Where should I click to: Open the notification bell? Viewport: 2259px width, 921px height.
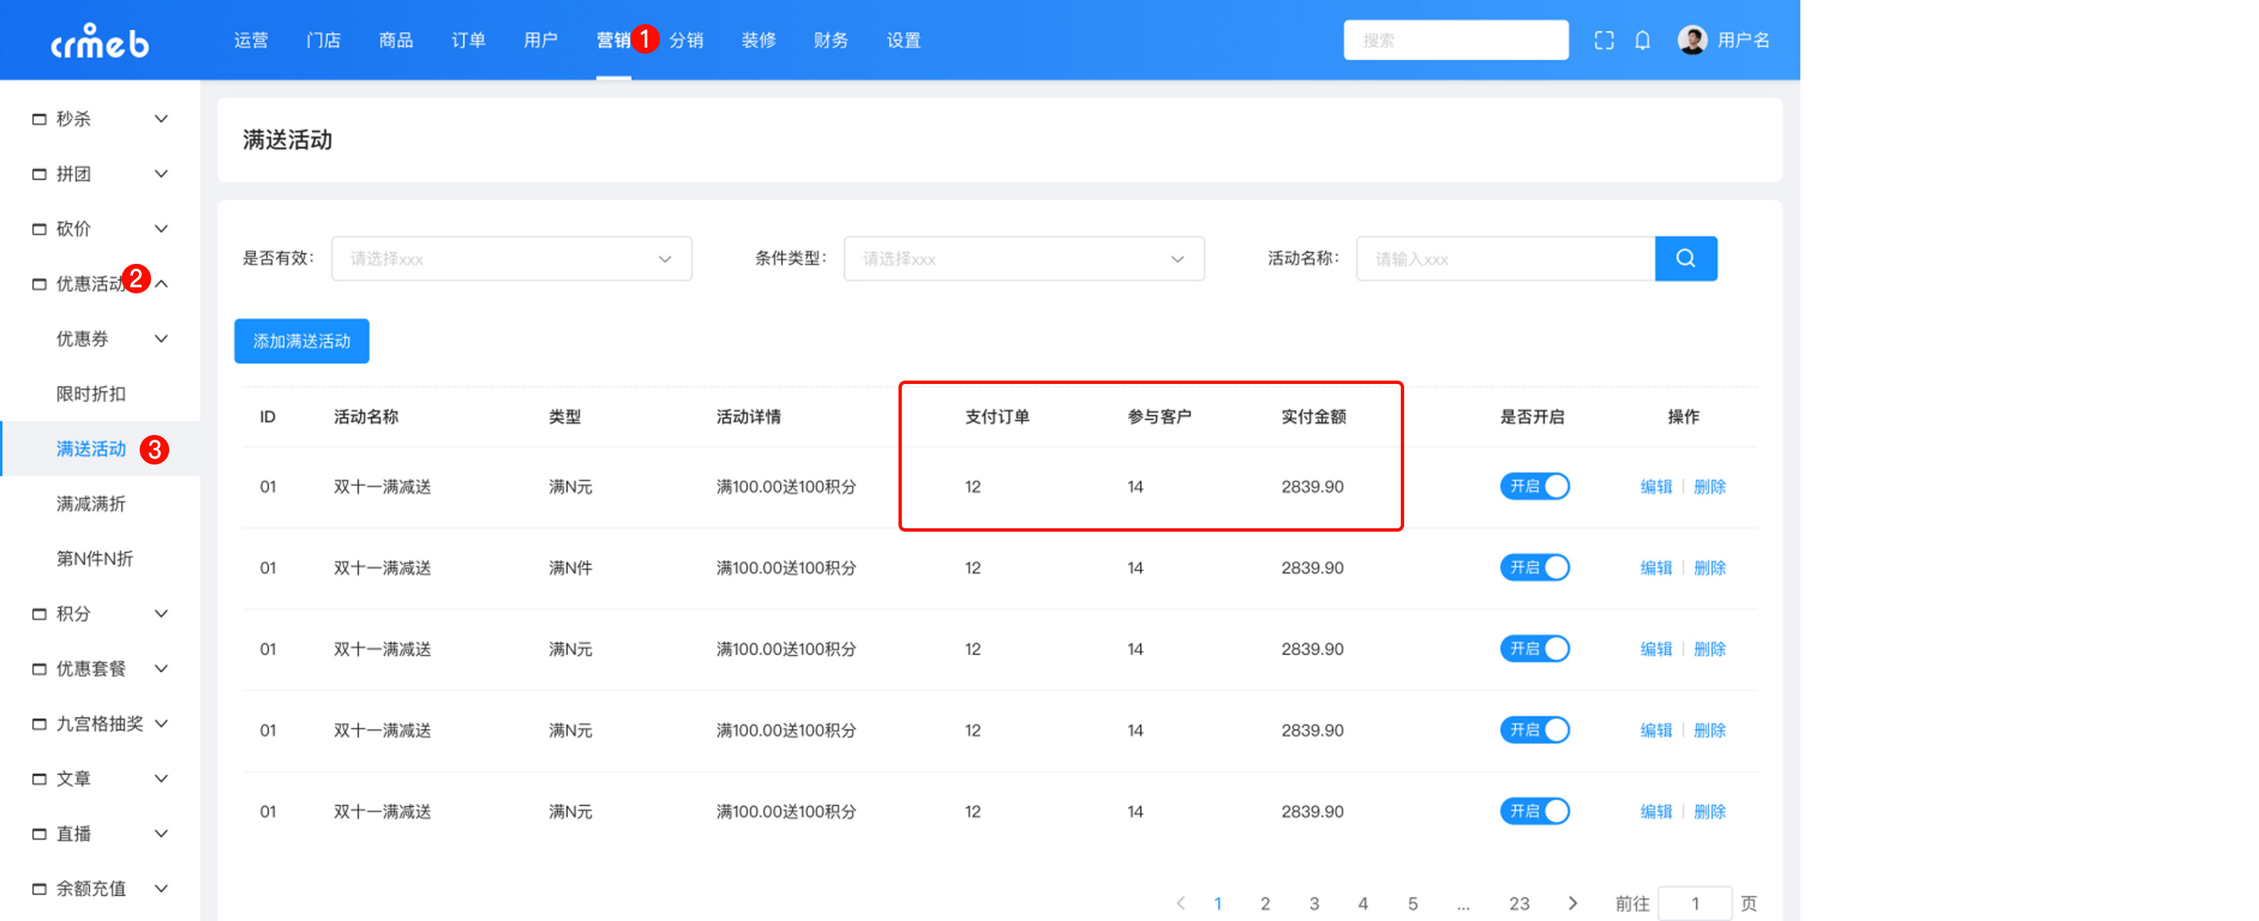(1642, 40)
